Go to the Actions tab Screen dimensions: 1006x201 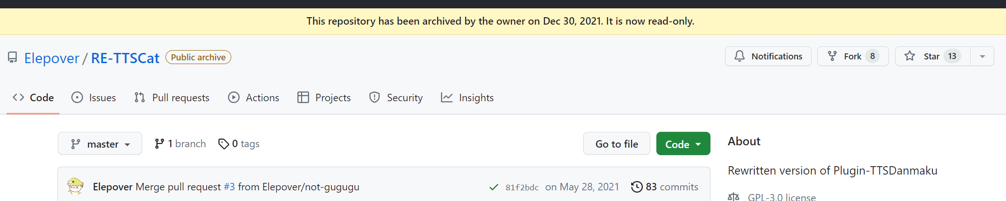click(x=254, y=97)
